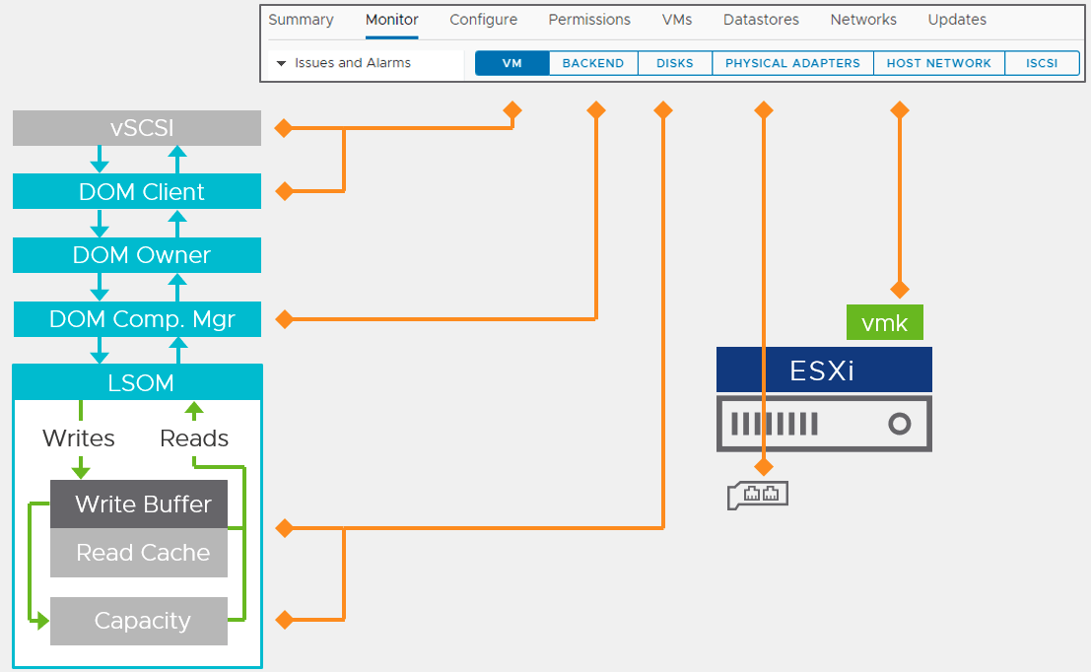Click the PHYSICAL ADAPTERS button
The width and height of the screenshot is (1091, 672).
tap(792, 62)
